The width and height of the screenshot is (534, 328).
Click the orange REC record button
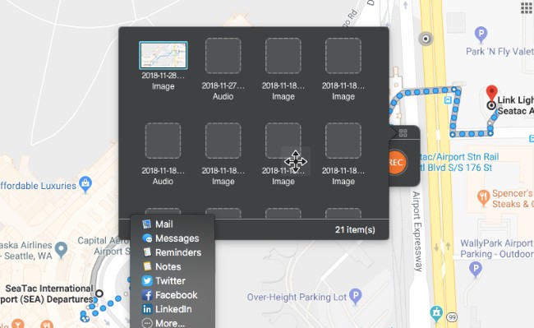[x=397, y=162]
